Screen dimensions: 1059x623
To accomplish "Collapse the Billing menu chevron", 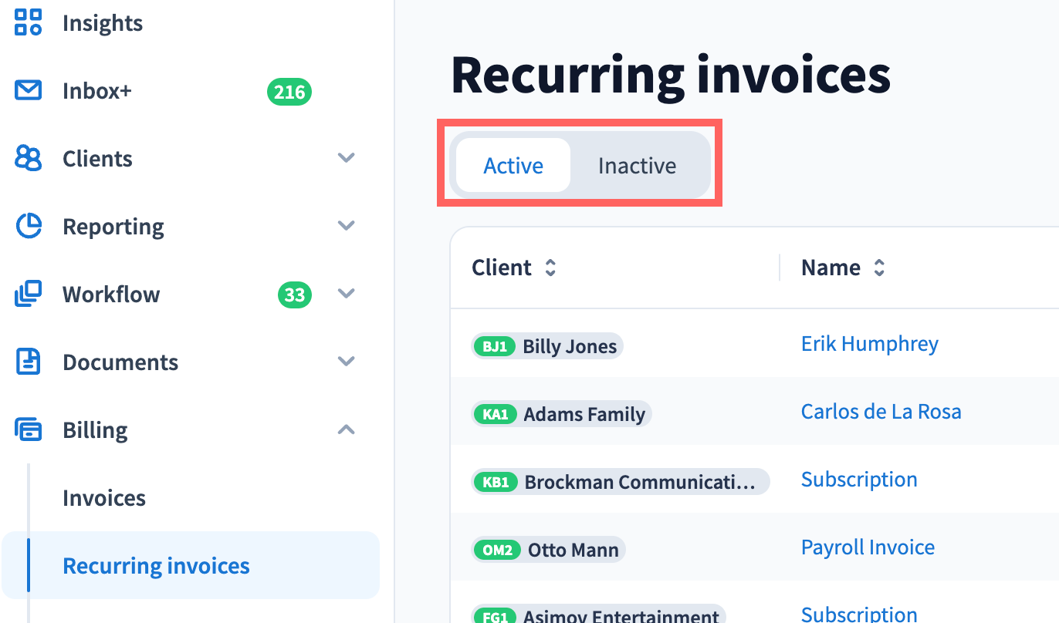I will 347,429.
